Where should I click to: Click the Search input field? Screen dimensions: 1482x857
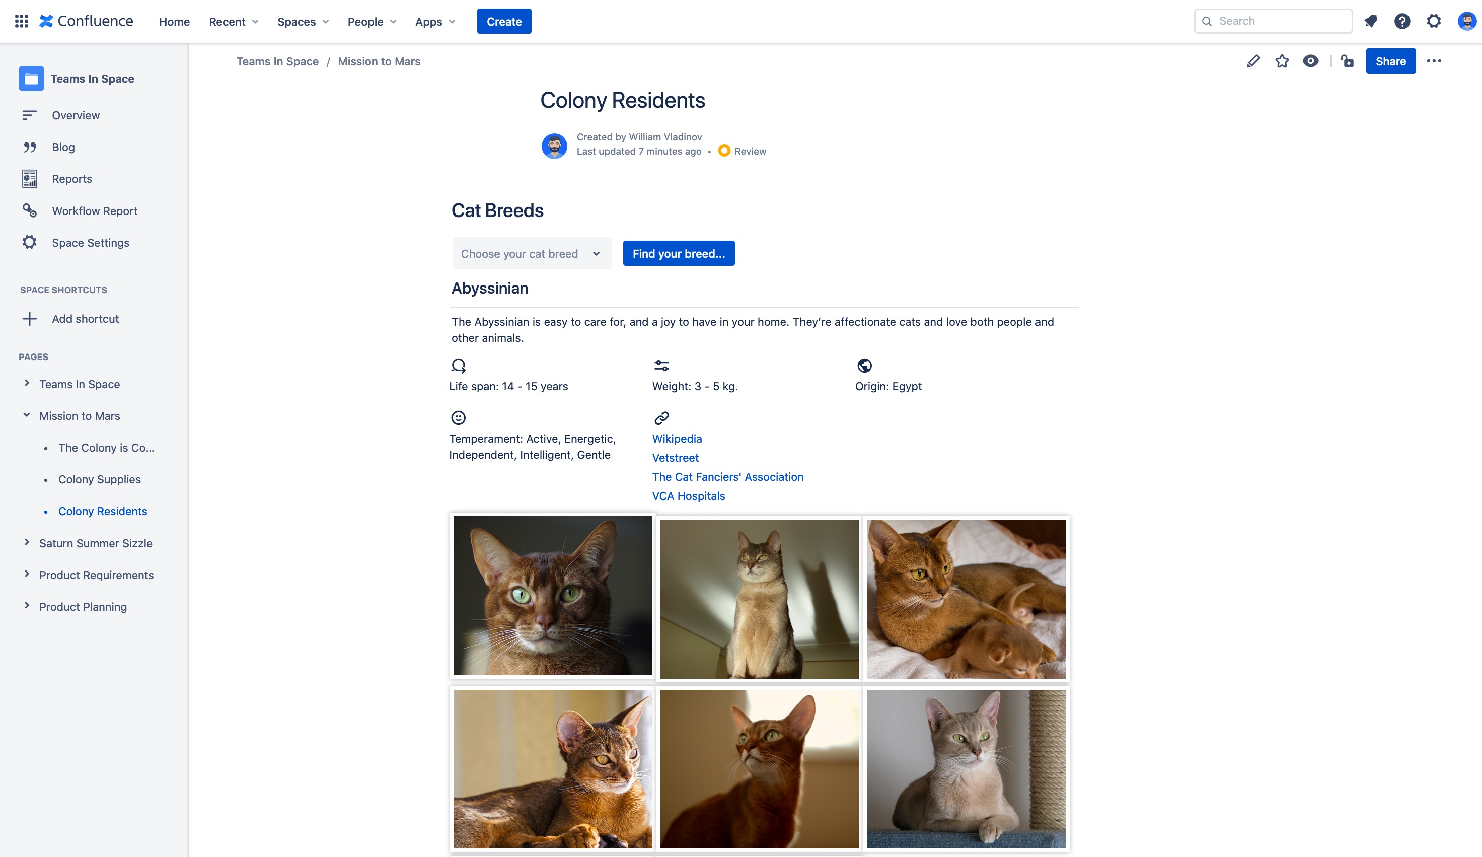click(x=1273, y=21)
